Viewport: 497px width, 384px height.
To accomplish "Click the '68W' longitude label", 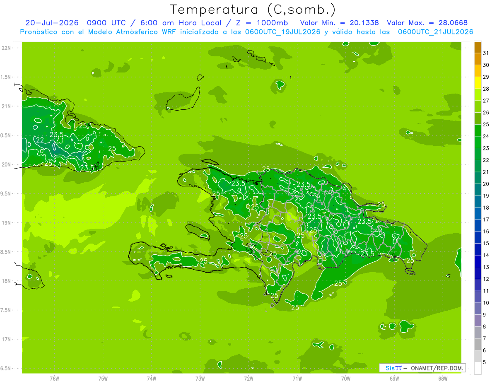I will (443, 379).
